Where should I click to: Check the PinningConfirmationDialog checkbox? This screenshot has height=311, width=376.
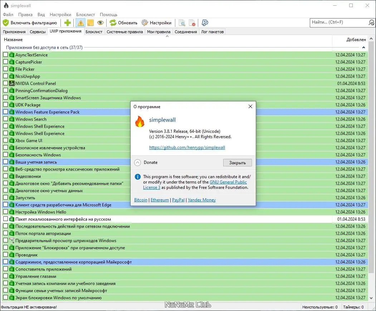tap(5, 90)
